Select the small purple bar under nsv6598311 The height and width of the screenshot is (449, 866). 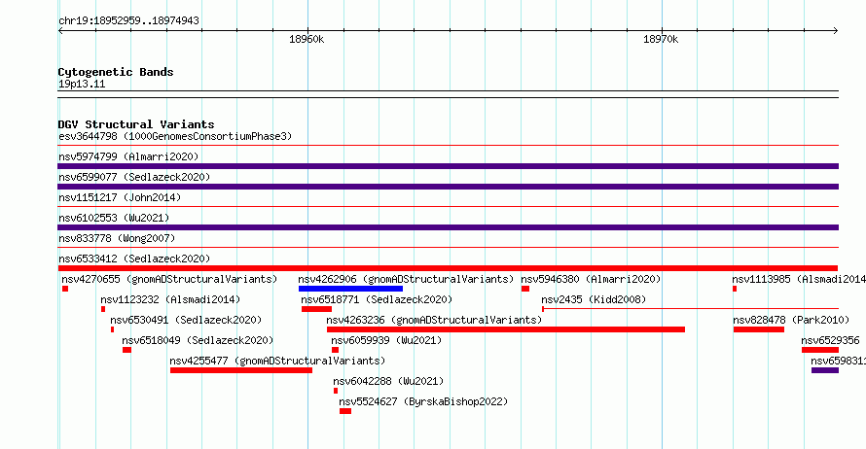click(x=825, y=370)
